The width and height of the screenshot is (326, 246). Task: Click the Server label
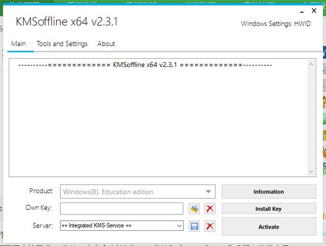click(43, 225)
